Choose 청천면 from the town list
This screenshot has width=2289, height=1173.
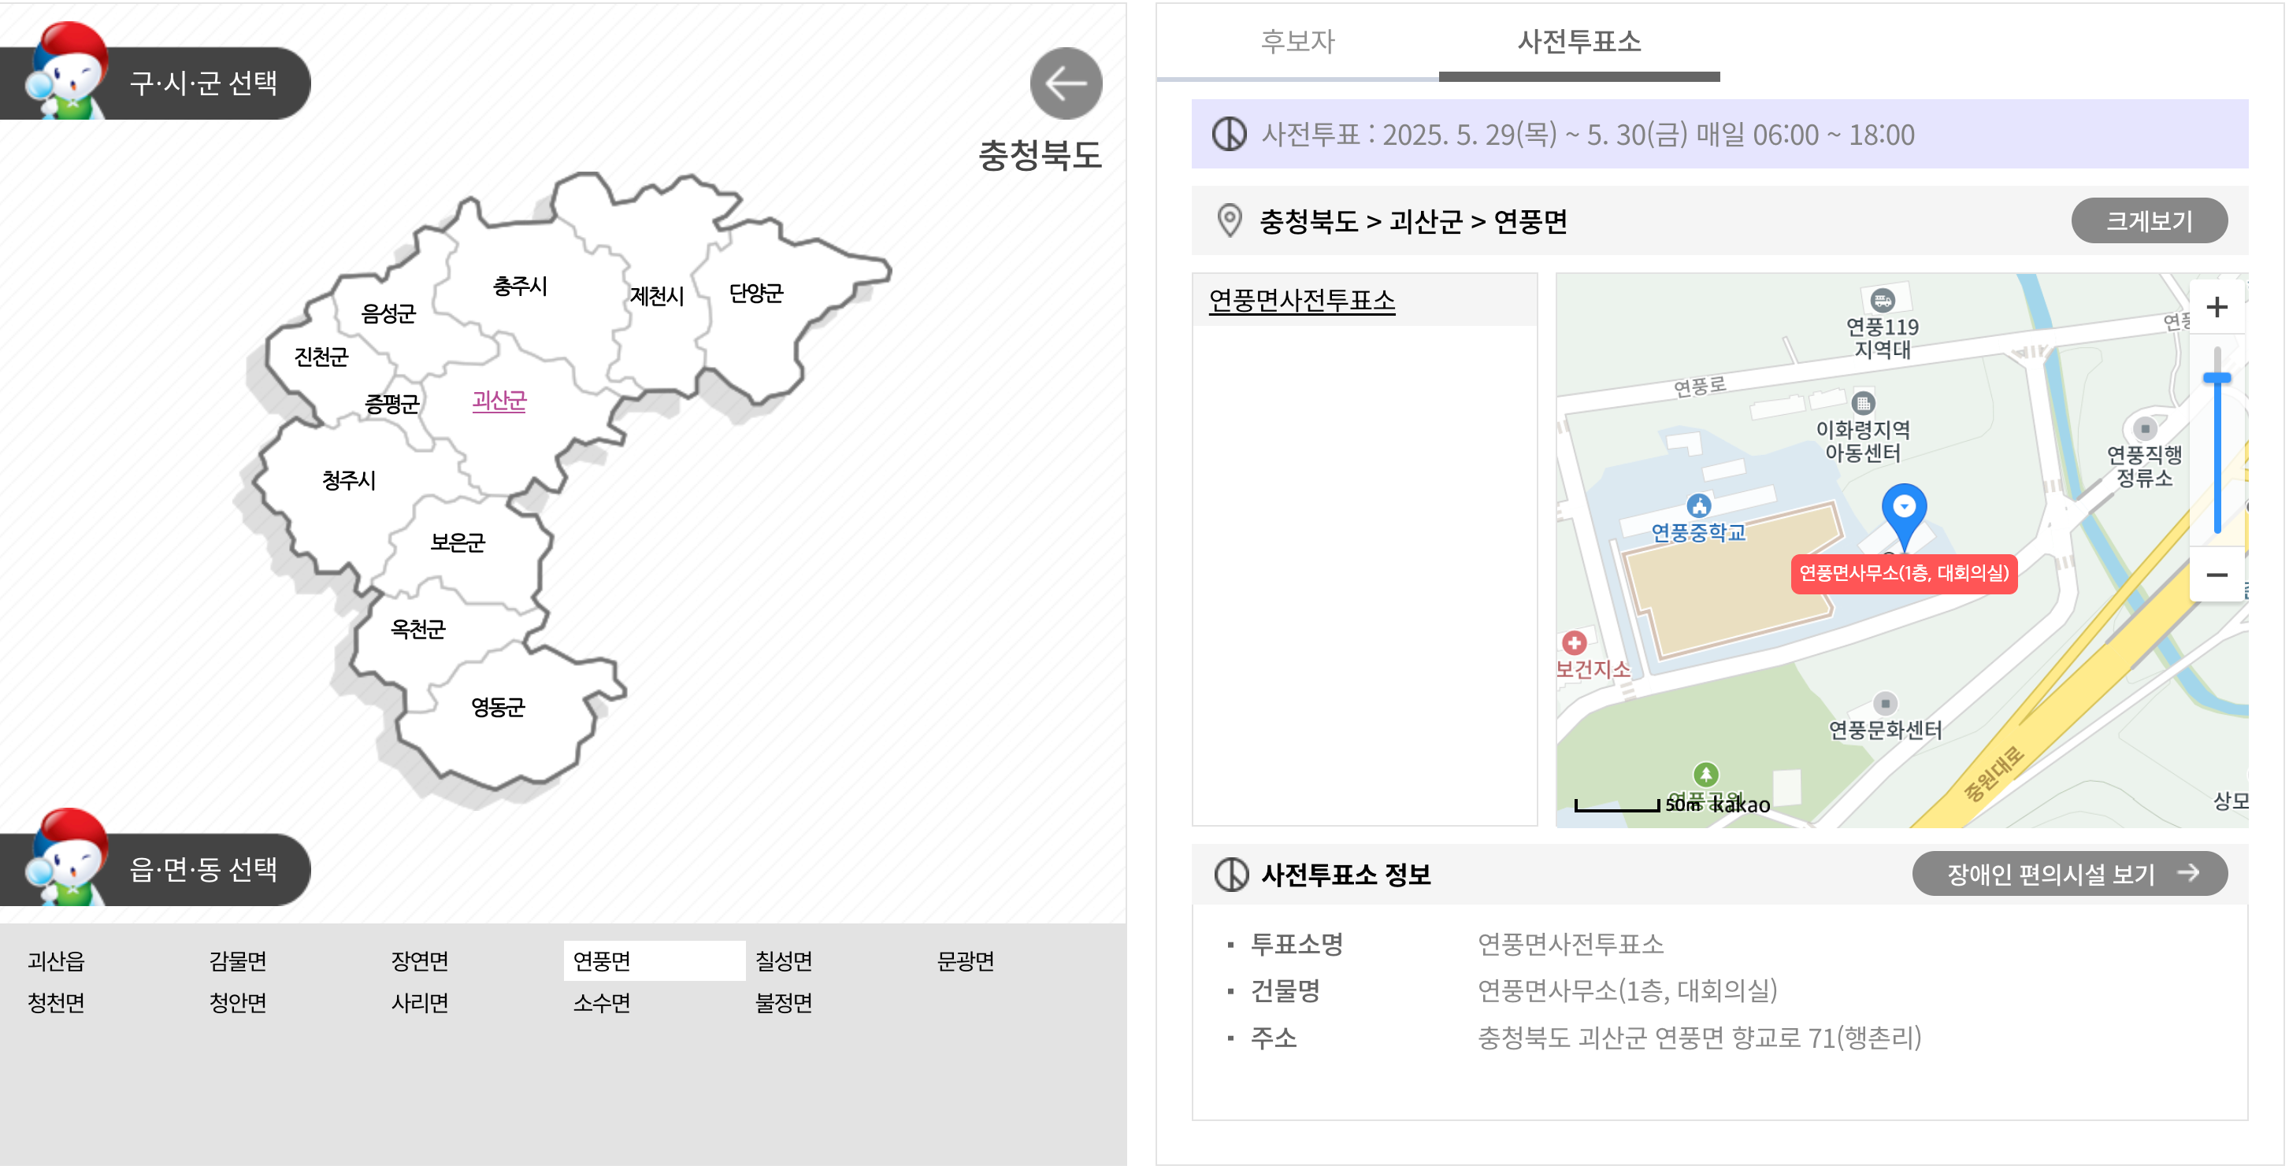[x=56, y=1002]
